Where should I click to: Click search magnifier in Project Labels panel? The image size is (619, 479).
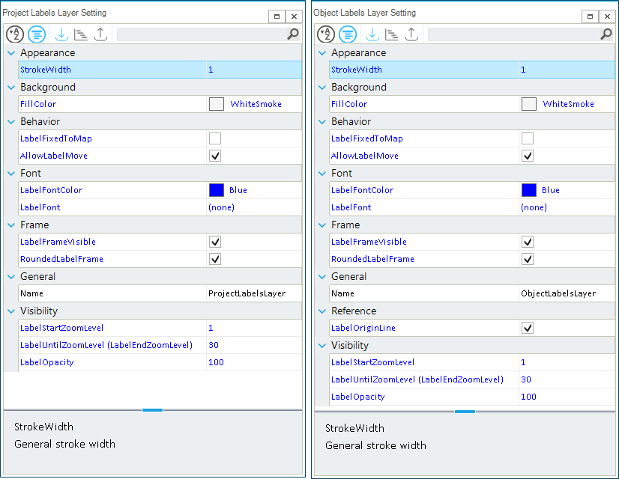coord(292,34)
